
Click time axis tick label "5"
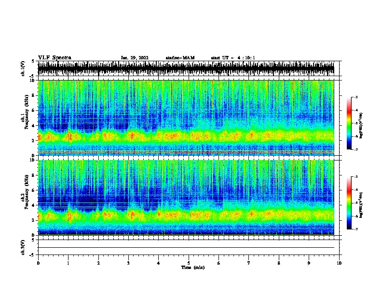point(189,263)
